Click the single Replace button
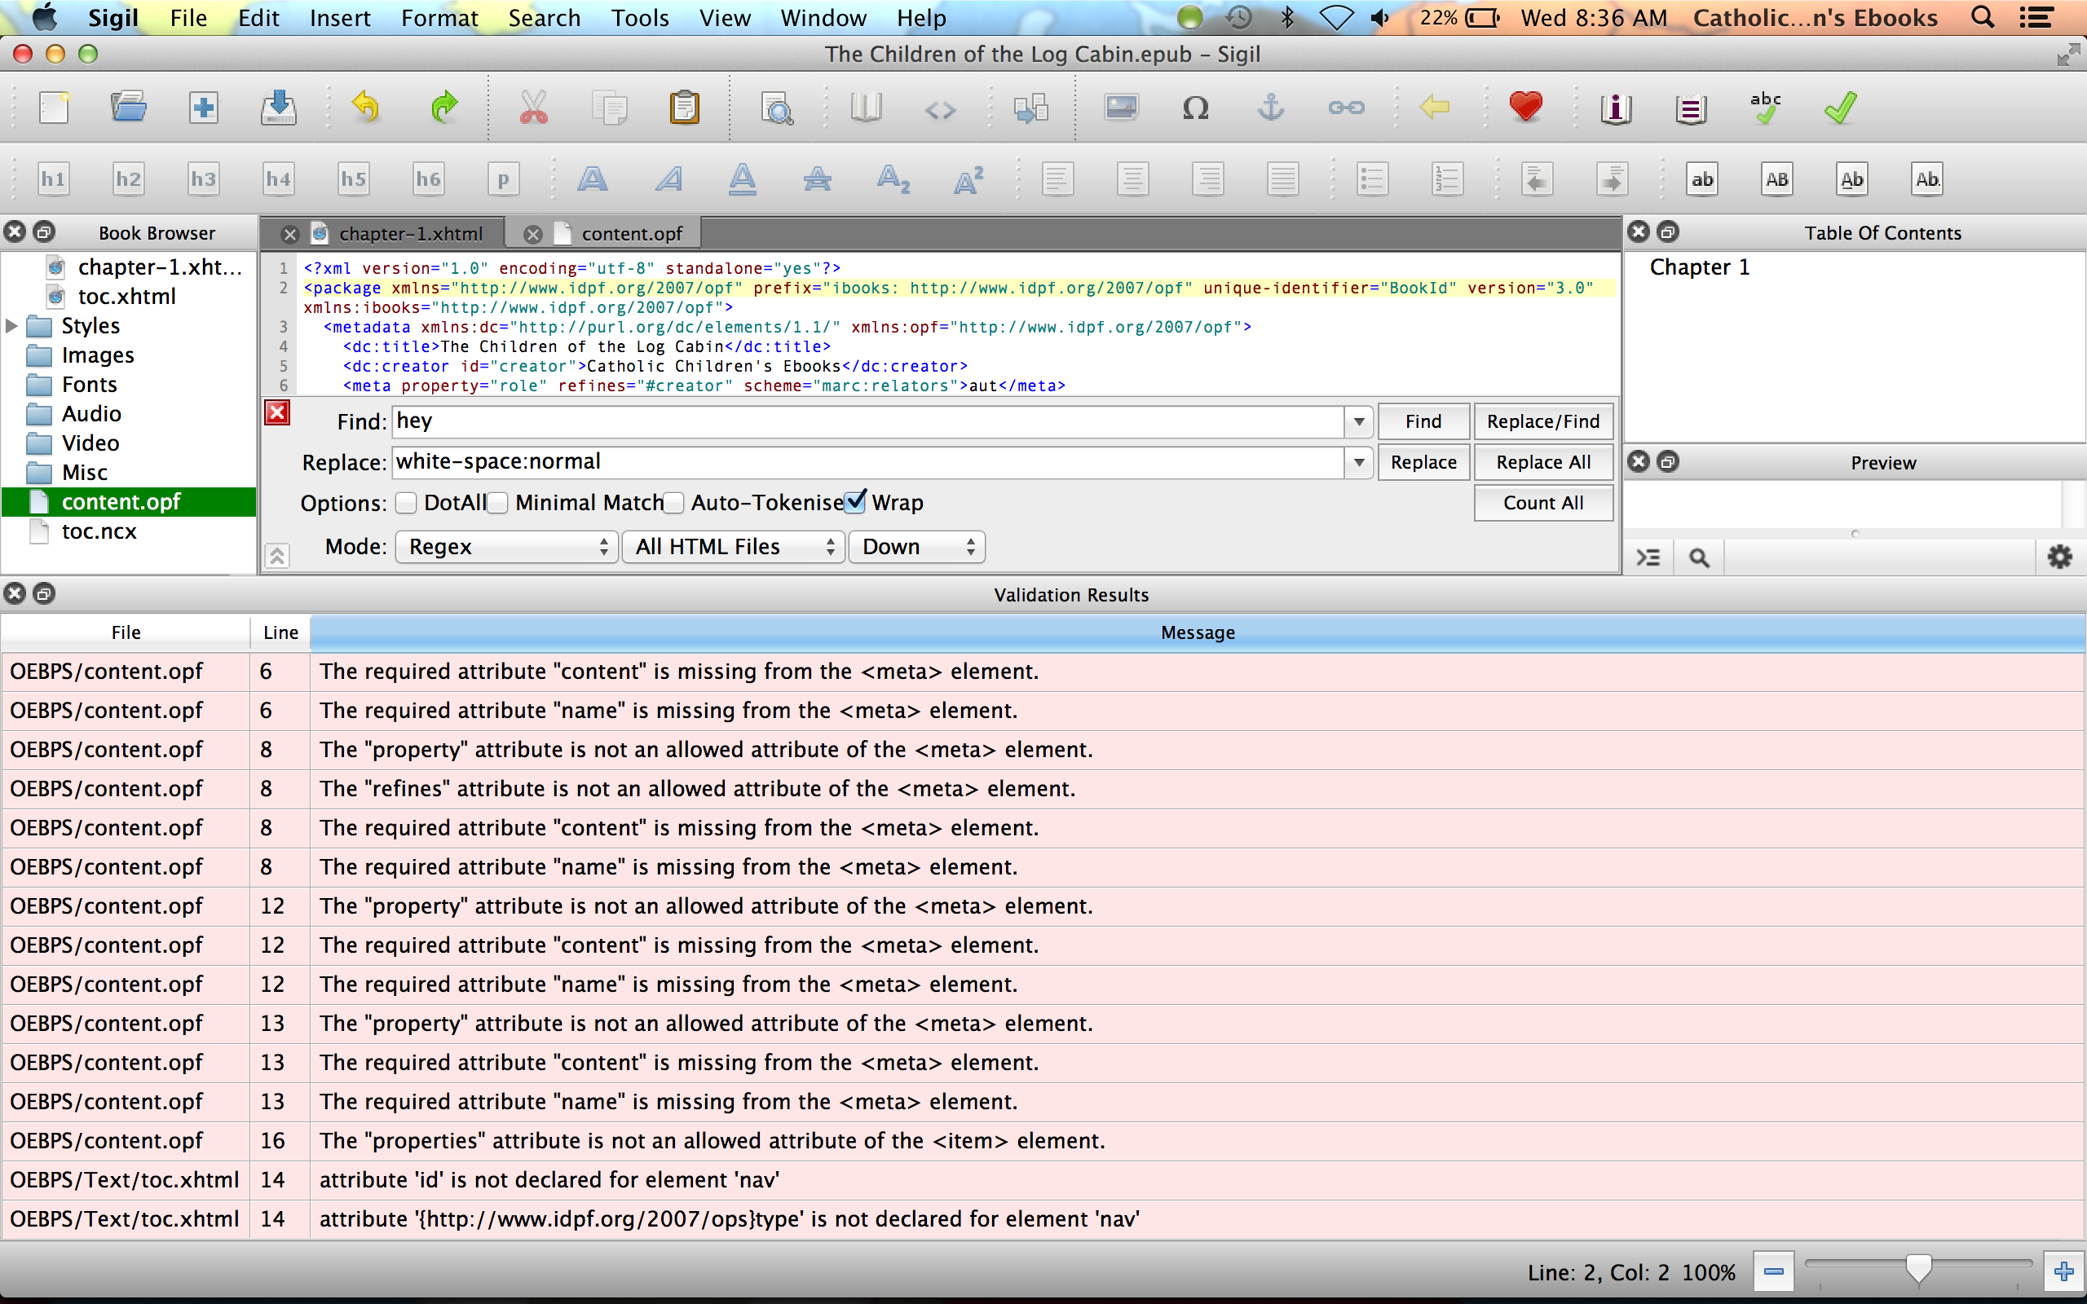The width and height of the screenshot is (2087, 1304). pyautogui.click(x=1423, y=462)
